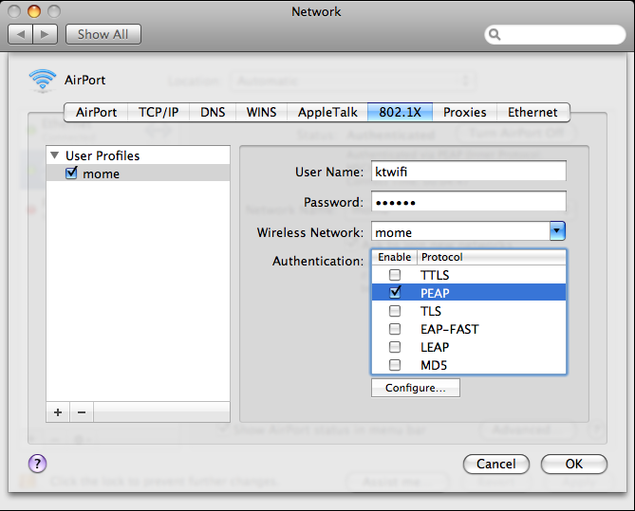Enable the EAP-FAST protocol checkbox
Image resolution: width=635 pixels, height=511 pixels.
395,329
